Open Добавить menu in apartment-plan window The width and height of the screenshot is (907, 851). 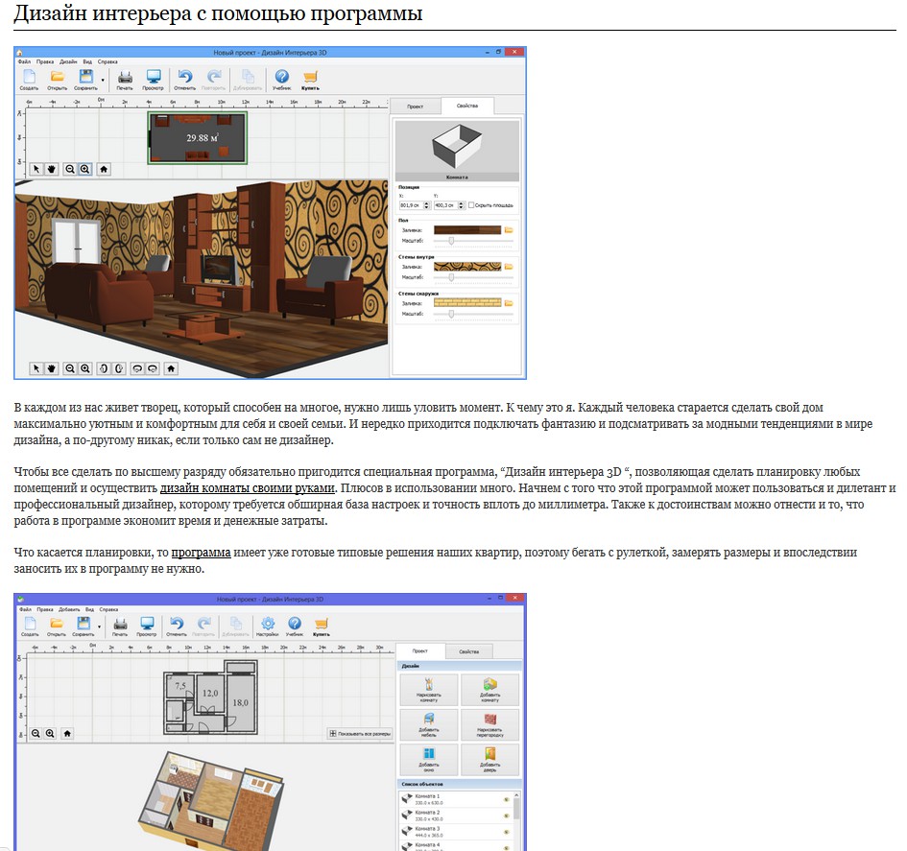(x=69, y=609)
